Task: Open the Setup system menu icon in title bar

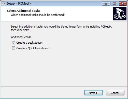Action: (3, 4)
